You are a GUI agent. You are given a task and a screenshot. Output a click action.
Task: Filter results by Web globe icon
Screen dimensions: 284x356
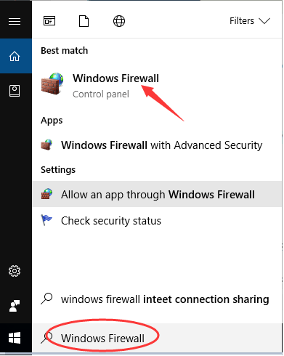click(x=119, y=21)
